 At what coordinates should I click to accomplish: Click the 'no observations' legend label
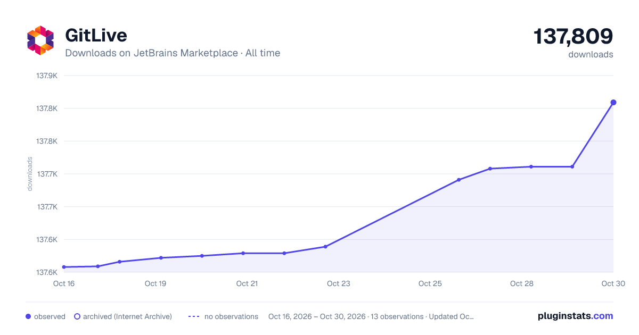[x=231, y=316]
